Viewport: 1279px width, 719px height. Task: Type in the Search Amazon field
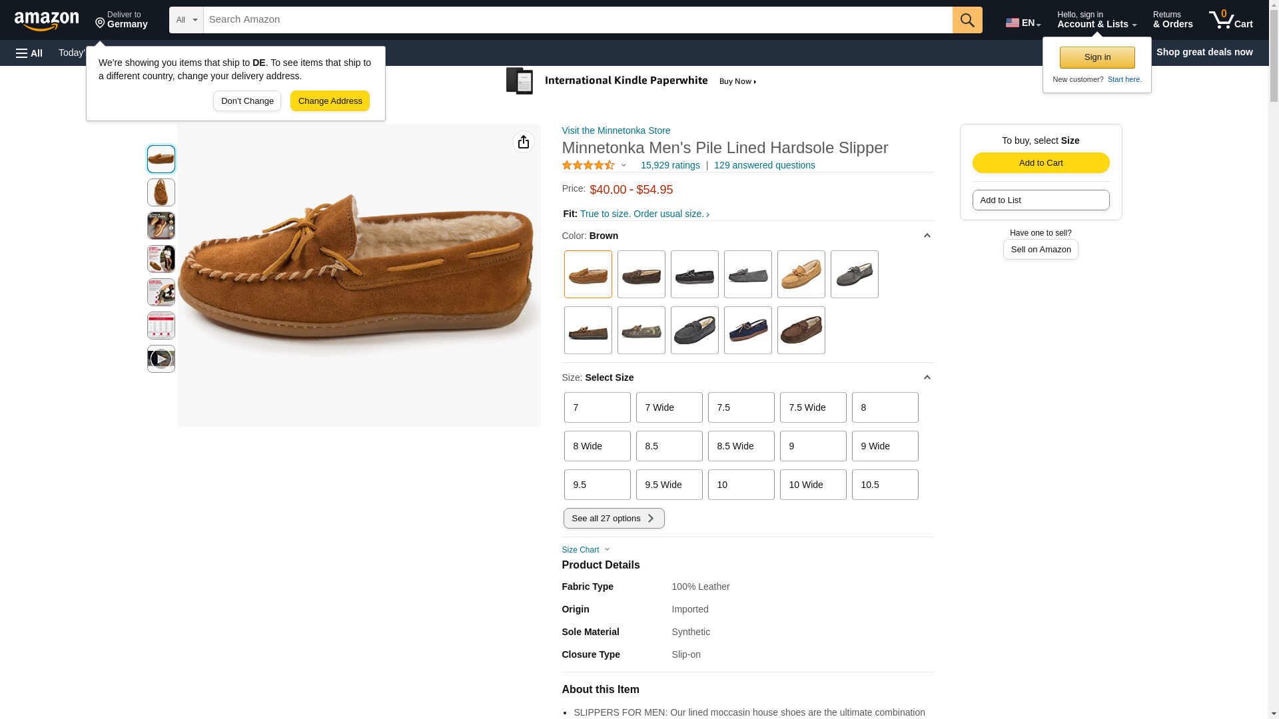[x=577, y=20]
